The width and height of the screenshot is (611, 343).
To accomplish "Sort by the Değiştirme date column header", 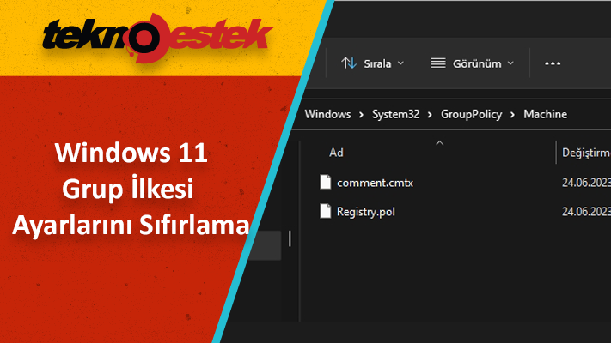I will pyautogui.click(x=585, y=153).
